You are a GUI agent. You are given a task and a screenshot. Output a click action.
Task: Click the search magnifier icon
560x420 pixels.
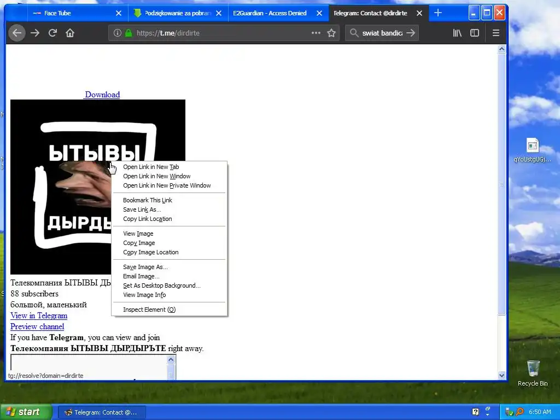(x=354, y=33)
